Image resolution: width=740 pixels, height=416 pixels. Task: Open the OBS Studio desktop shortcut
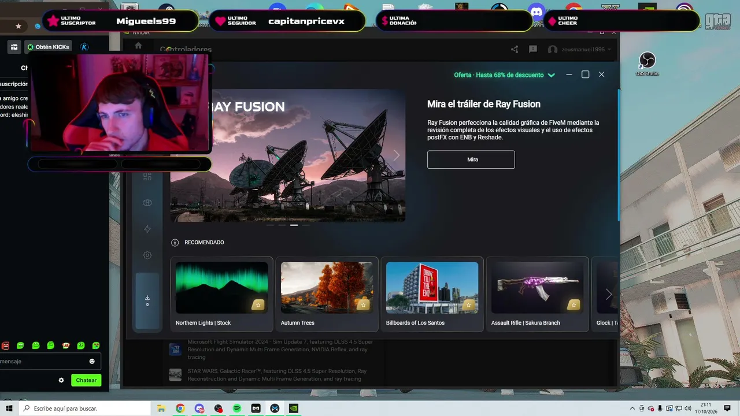647,64
